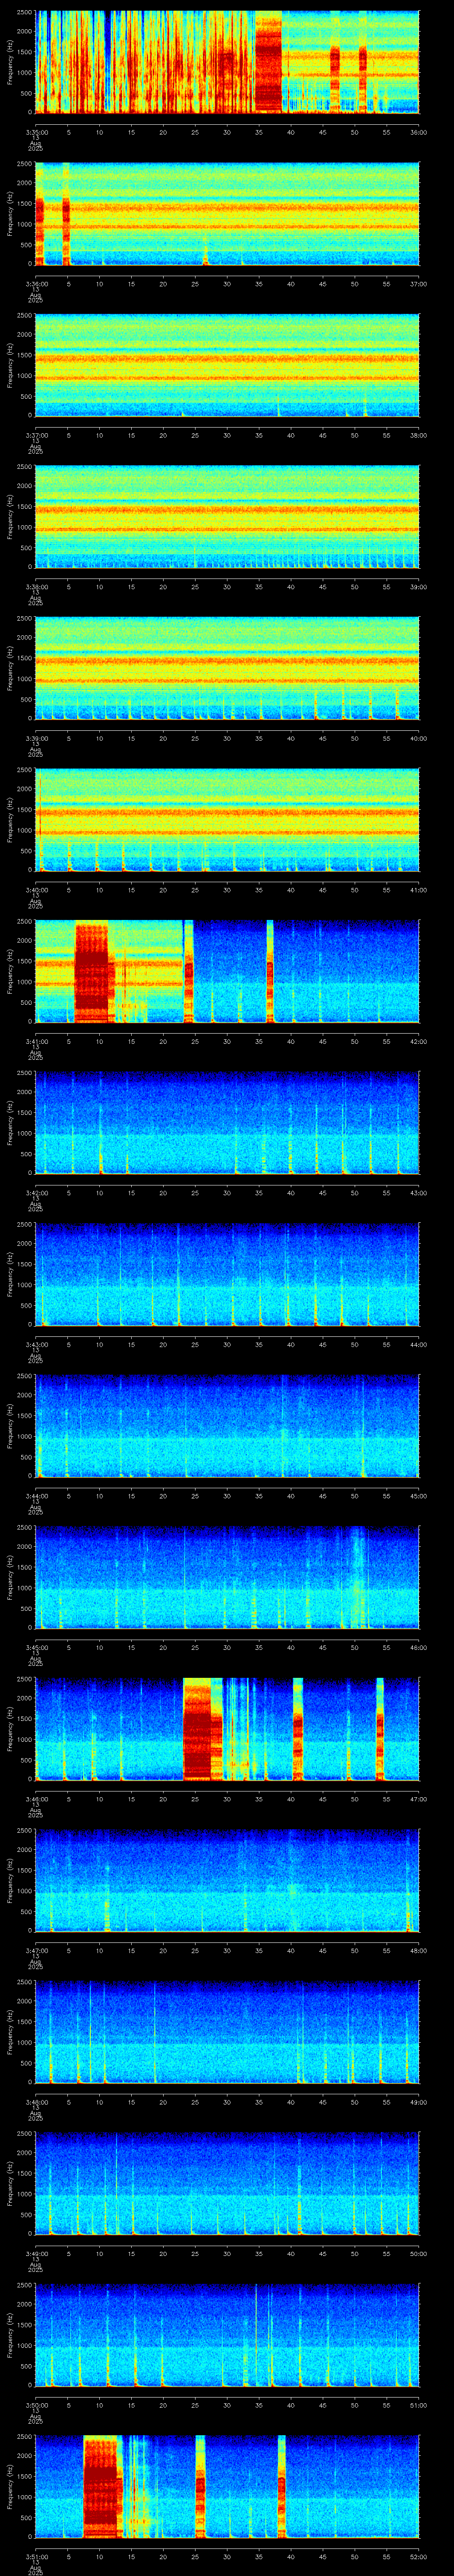Select the spectrogram panel starting at 3:39:00
This screenshot has width=454, height=2576.
(227, 669)
